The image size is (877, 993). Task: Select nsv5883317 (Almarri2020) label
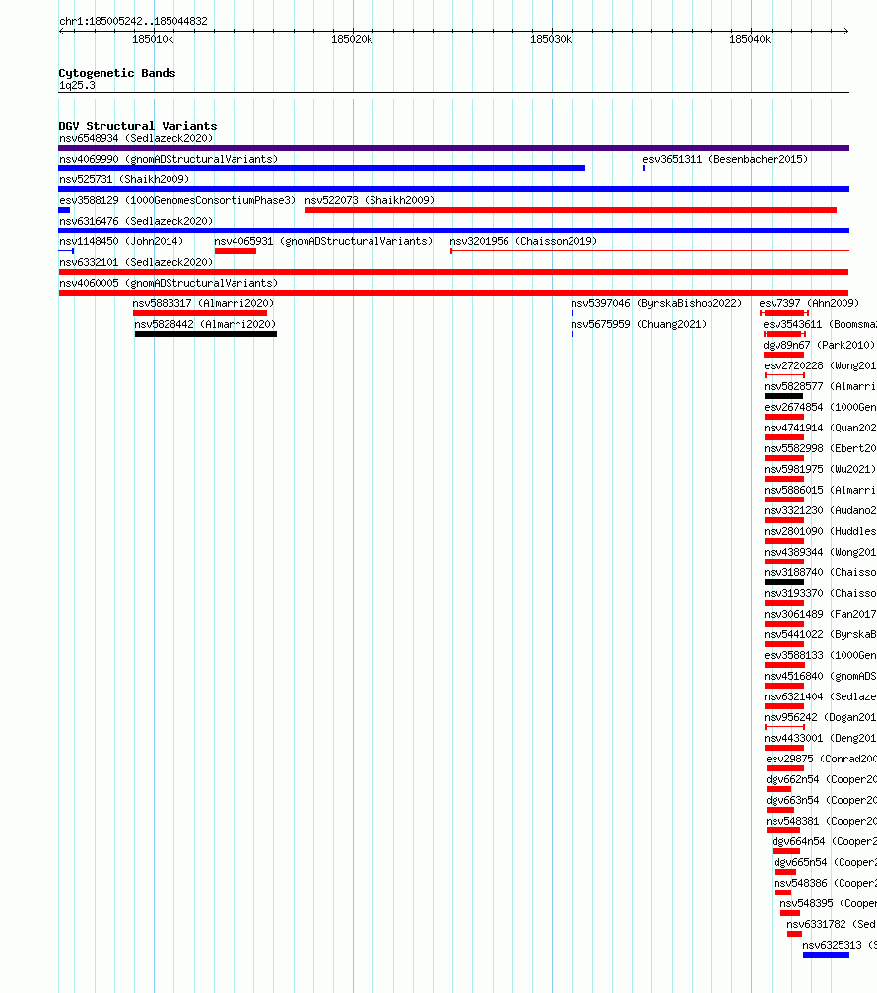tap(203, 304)
